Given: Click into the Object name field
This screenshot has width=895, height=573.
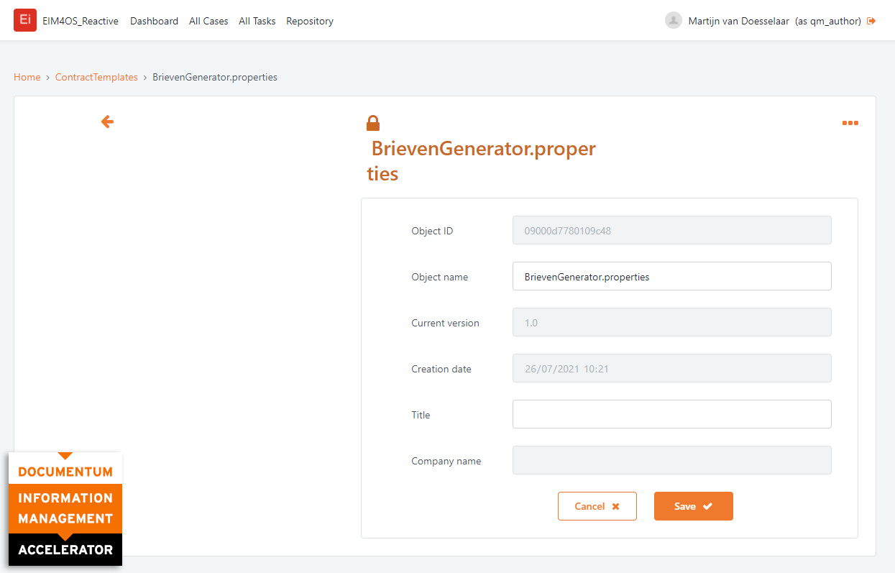Looking at the screenshot, I should tap(671, 276).
